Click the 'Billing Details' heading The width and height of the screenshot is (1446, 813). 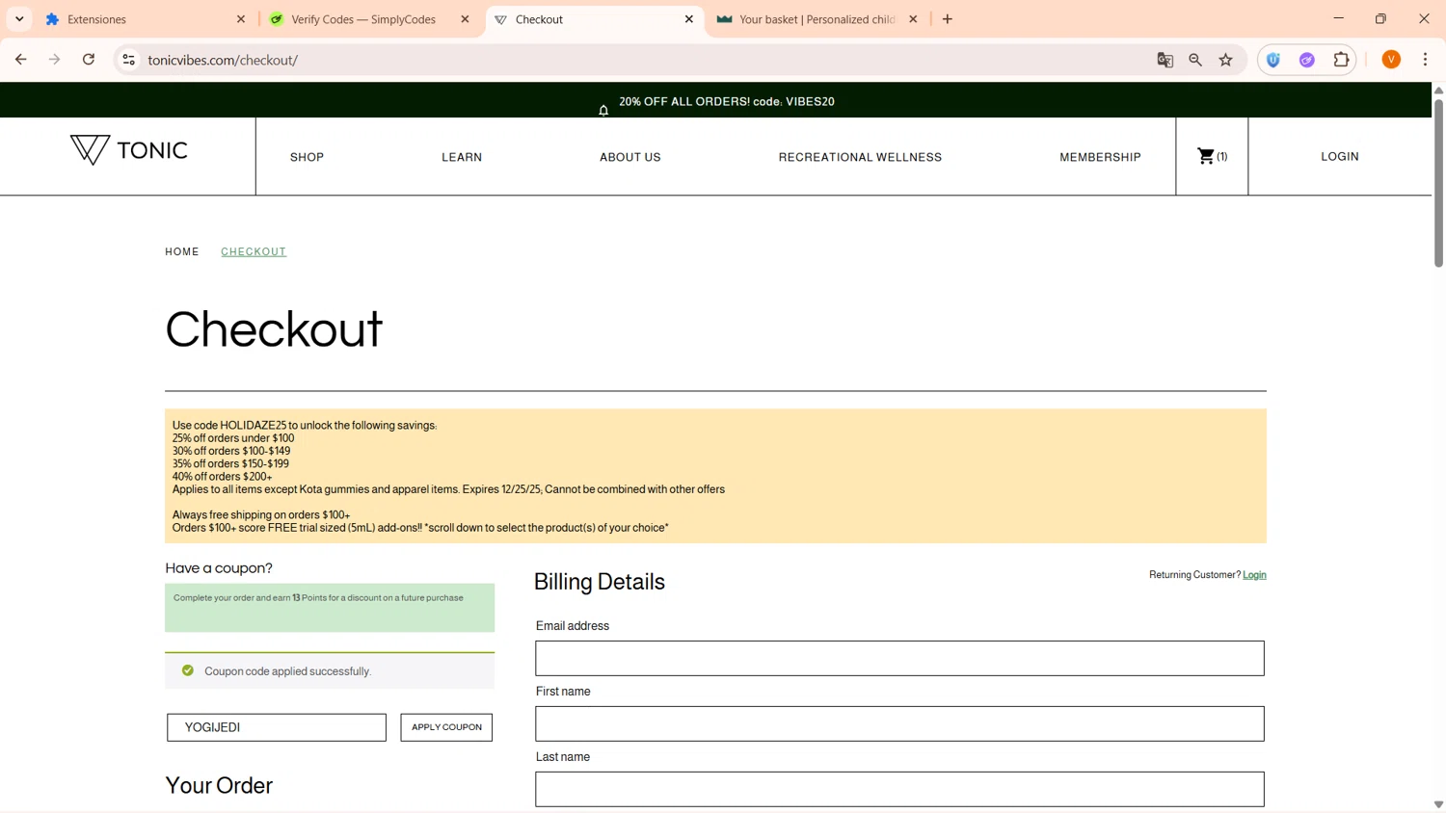click(x=600, y=582)
